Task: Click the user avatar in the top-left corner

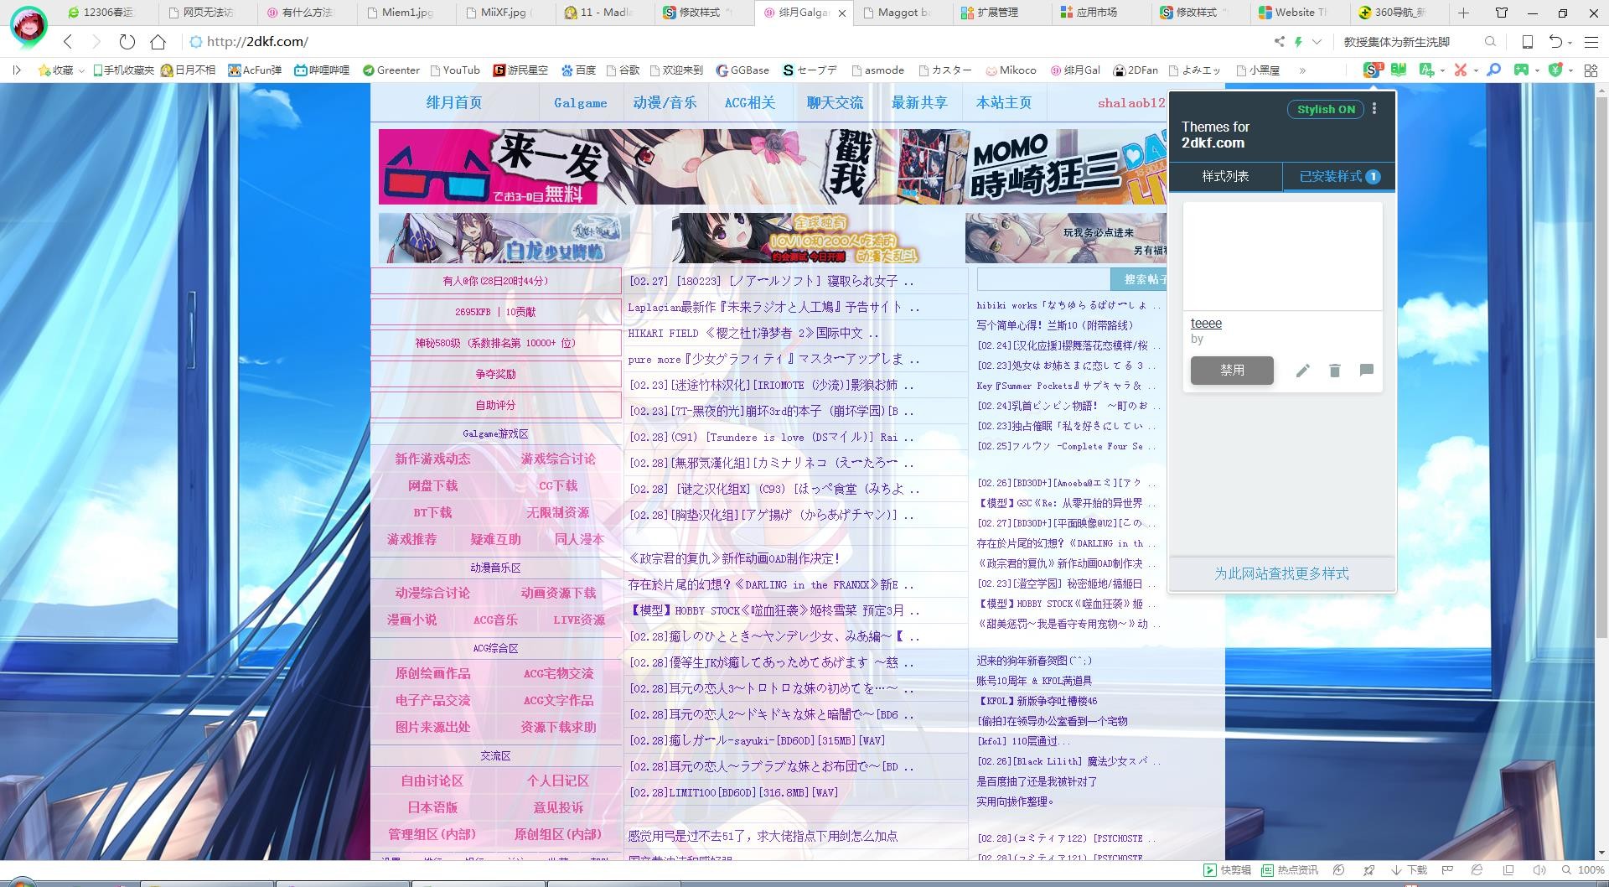Action: coord(28,27)
